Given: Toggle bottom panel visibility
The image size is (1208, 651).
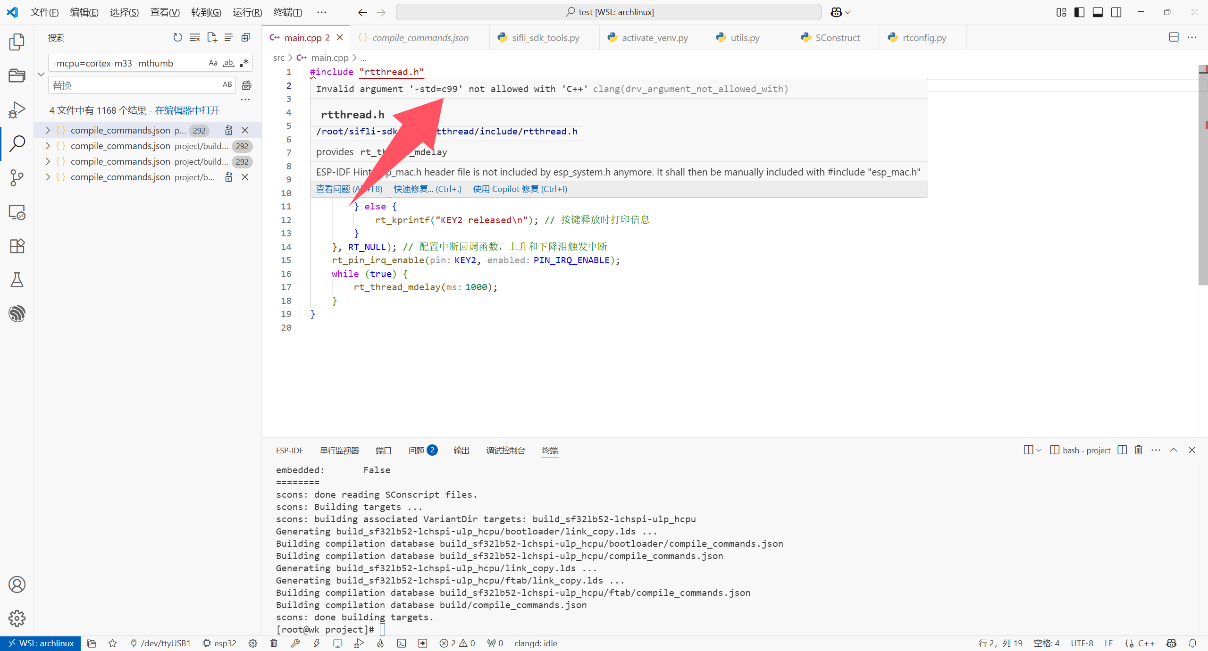Looking at the screenshot, I should pos(1098,12).
